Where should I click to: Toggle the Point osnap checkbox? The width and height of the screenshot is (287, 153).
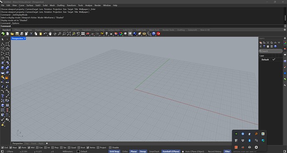[20, 148]
